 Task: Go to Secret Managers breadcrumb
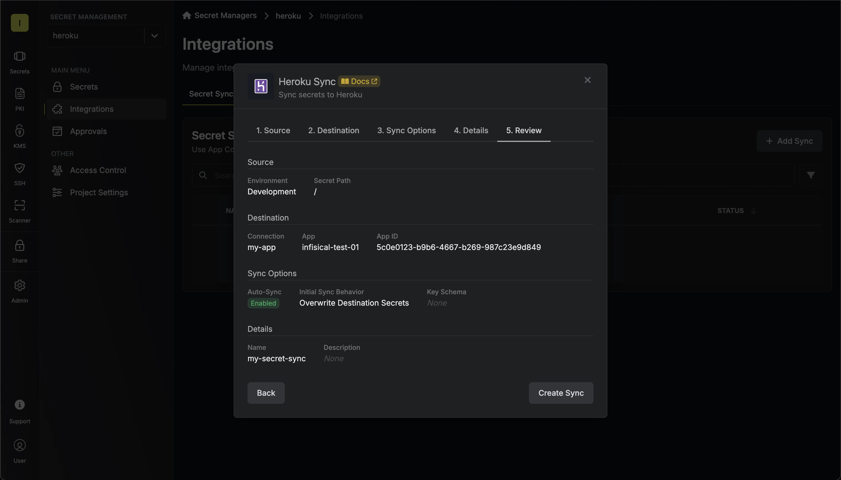226,16
